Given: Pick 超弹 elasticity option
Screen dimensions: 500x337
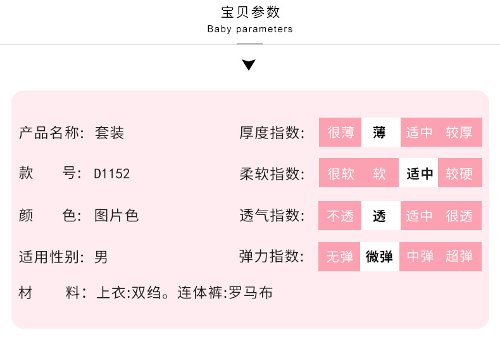Looking at the screenshot, I should pyautogui.click(x=459, y=257).
